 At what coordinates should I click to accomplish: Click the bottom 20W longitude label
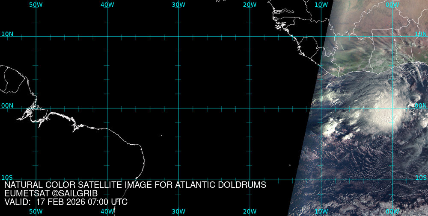tap(250, 211)
